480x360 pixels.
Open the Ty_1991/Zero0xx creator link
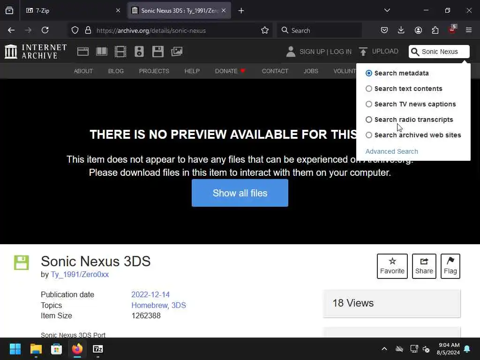[x=80, y=274]
